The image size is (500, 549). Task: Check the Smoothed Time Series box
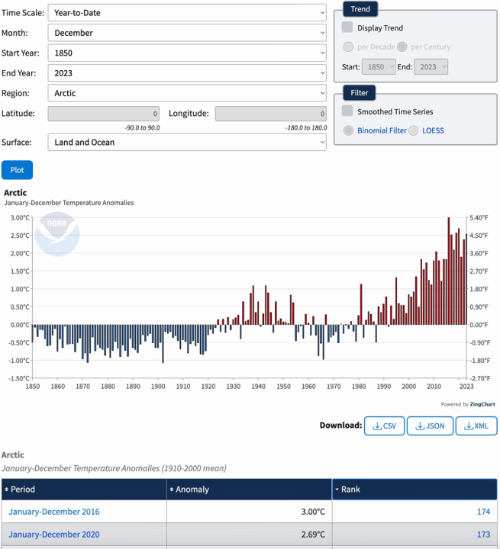coord(347,111)
